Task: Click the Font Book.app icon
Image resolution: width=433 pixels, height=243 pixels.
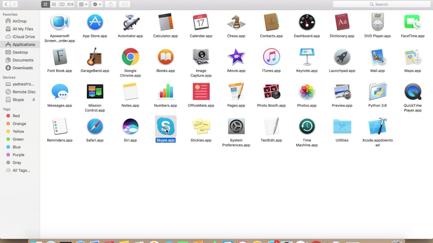Action: pos(60,57)
